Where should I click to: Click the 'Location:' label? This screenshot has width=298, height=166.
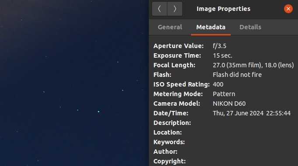pyautogui.click(x=168, y=132)
